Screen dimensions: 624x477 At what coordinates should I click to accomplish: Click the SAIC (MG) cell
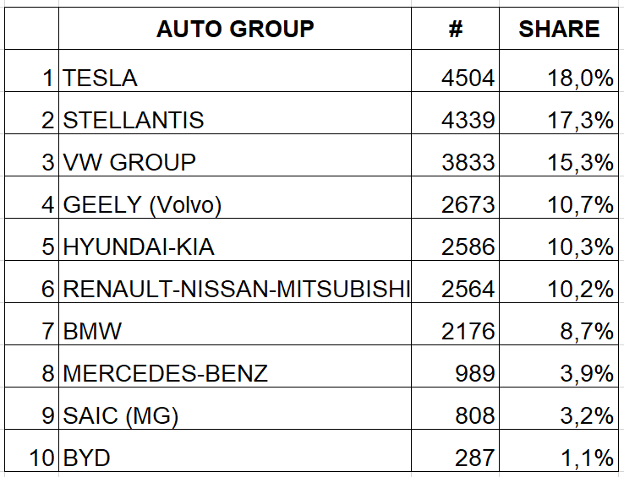click(235, 409)
